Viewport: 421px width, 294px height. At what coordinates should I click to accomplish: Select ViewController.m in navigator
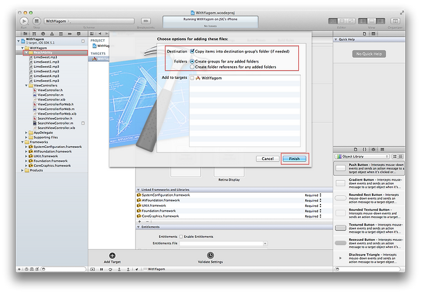[x=50, y=95]
